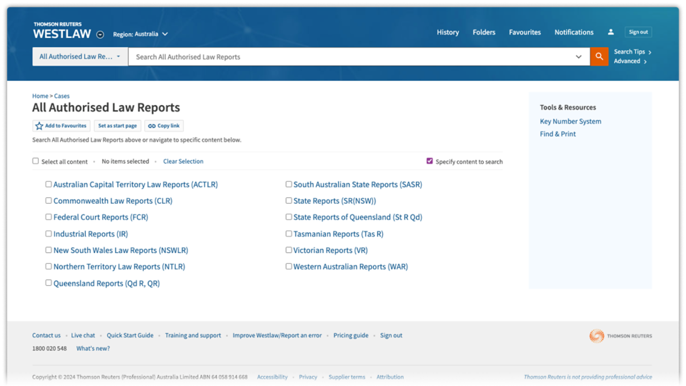Click the What's new? link
Viewport: 686px width, 386px height.
93,348
